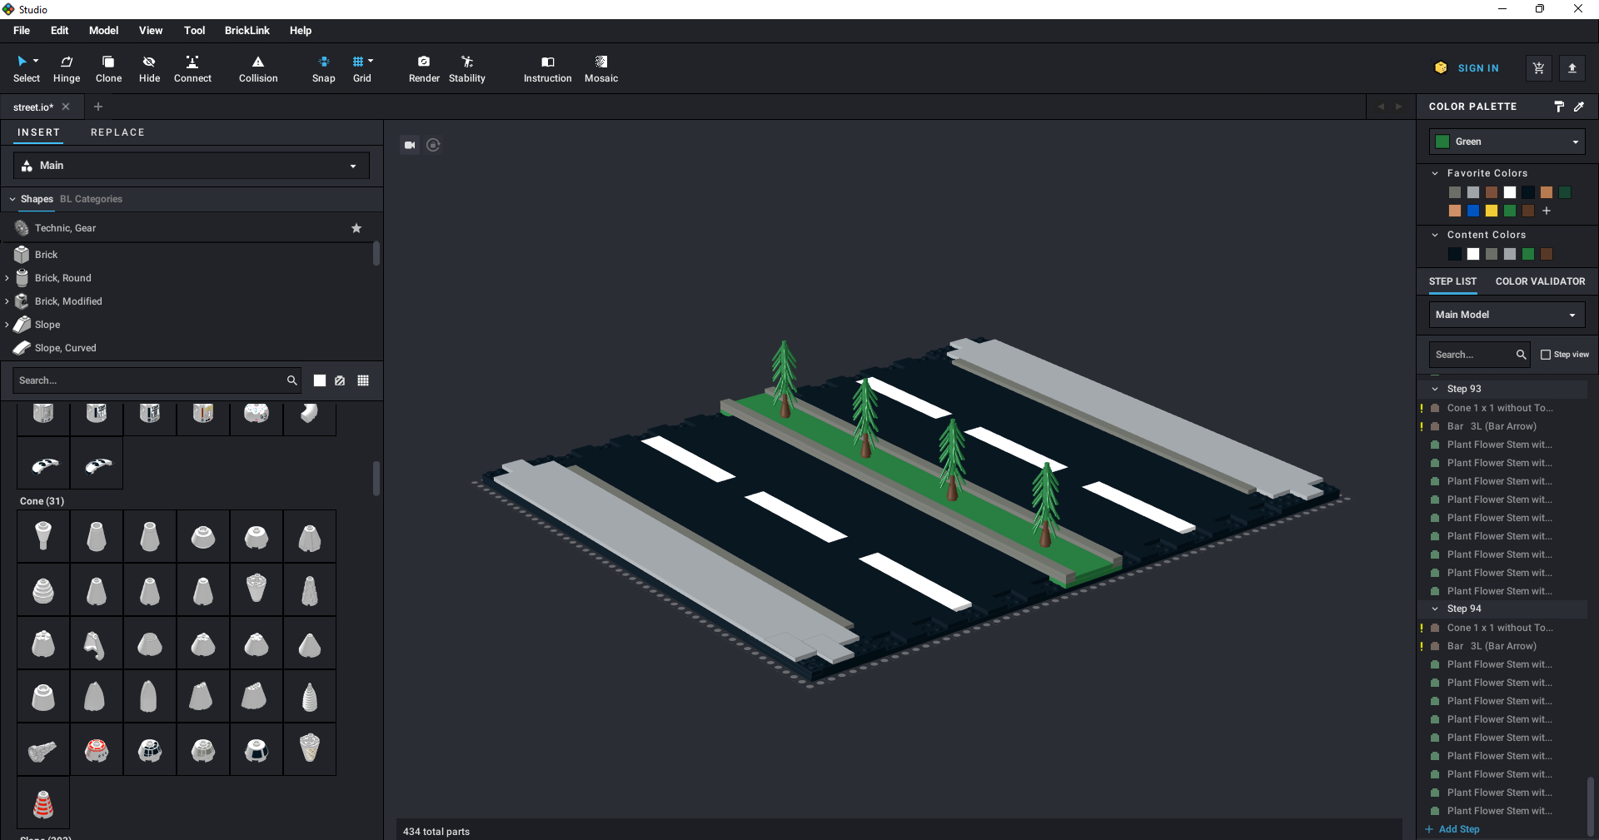Toggle Snap on or off
This screenshot has height=840, width=1599.
point(323,67)
